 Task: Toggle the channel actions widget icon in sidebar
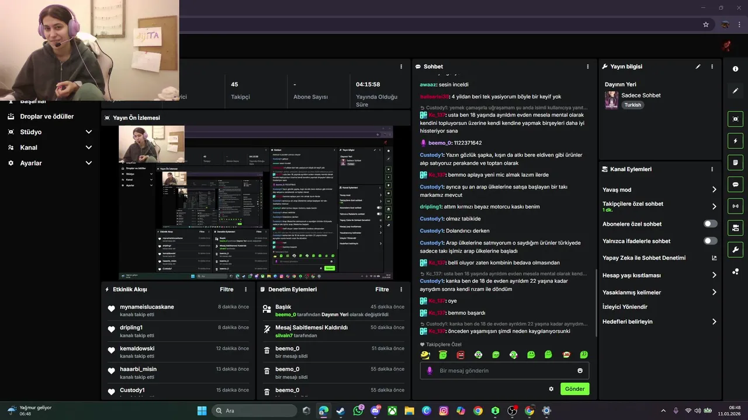coord(735,228)
